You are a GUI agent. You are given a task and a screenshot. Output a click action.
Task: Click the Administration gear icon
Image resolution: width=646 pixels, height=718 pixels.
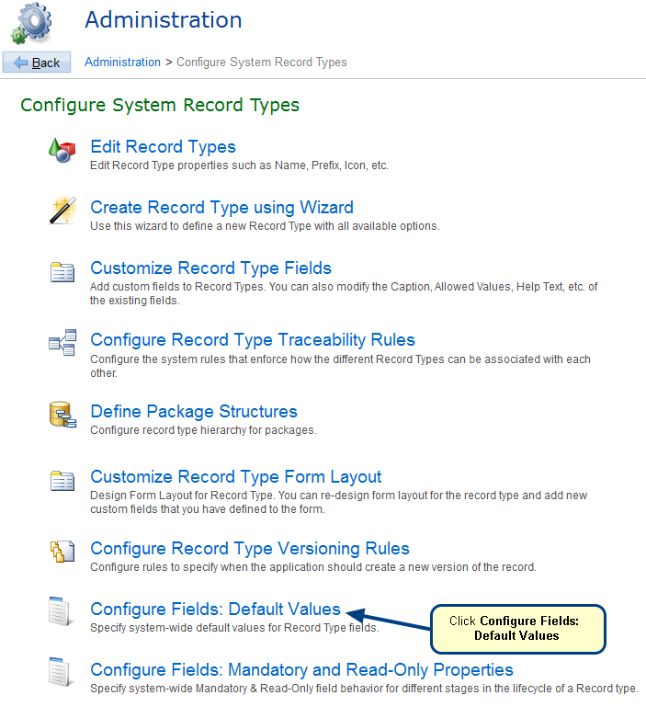pyautogui.click(x=30, y=23)
